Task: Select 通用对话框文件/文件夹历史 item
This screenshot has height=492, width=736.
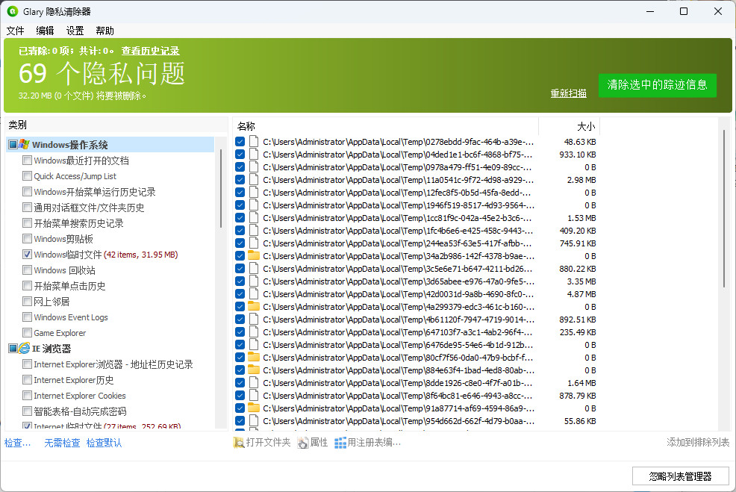Action: point(89,208)
